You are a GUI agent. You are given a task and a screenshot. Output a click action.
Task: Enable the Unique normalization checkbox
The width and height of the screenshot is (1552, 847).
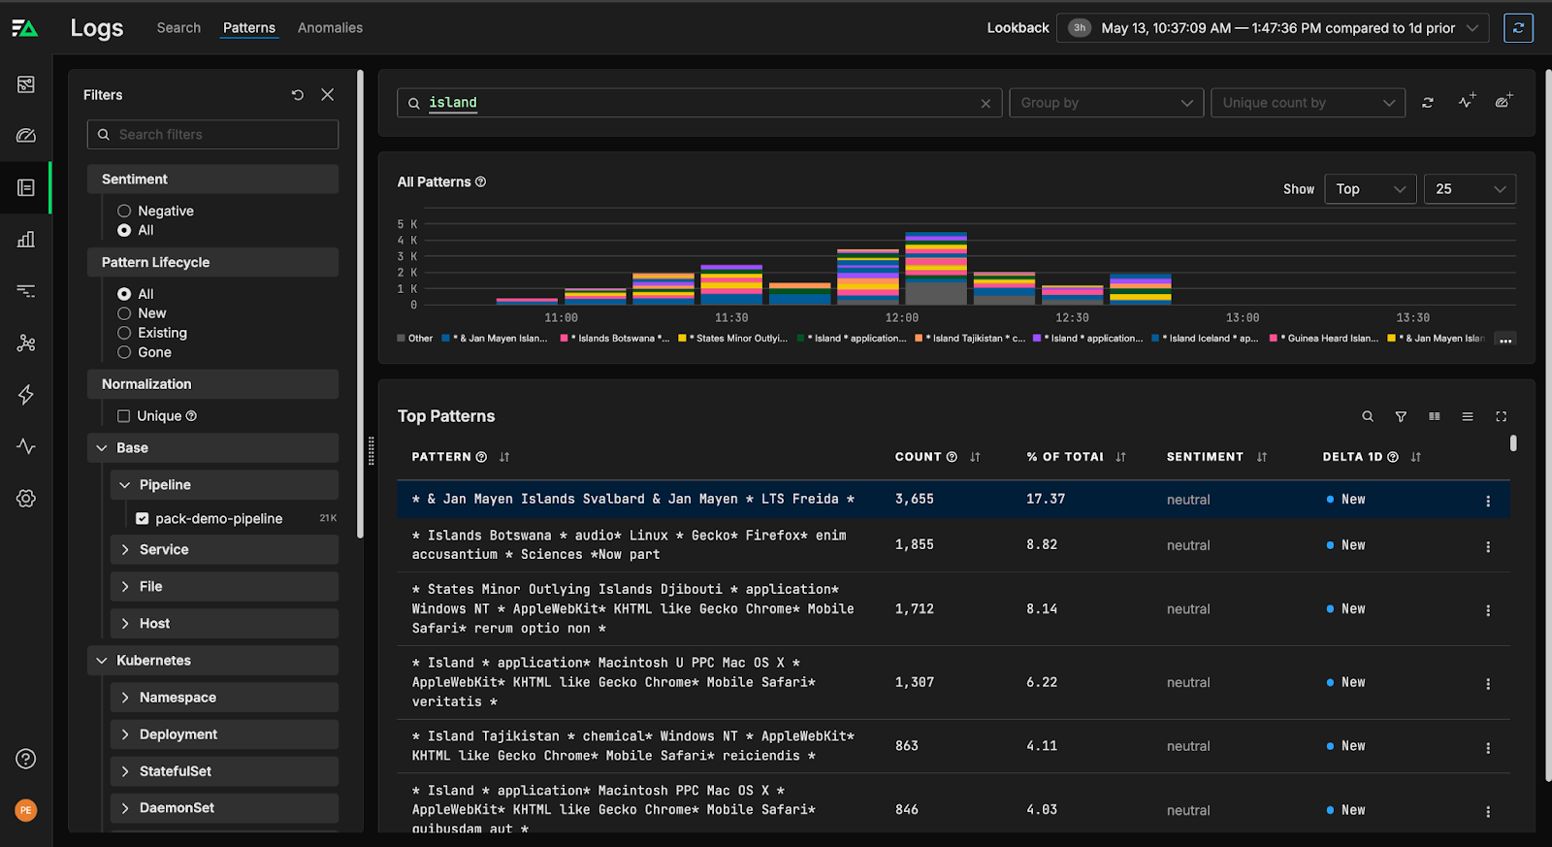click(124, 416)
